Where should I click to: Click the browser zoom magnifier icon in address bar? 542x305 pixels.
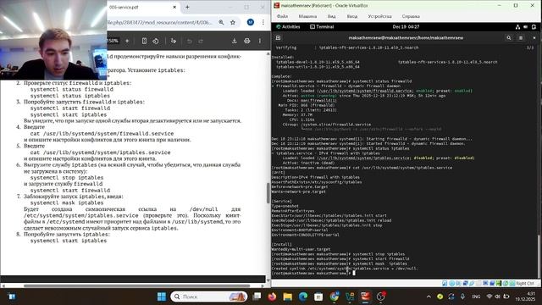coord(221,22)
